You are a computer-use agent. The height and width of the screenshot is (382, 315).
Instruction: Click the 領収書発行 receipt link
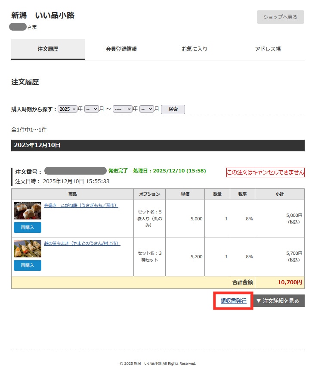(233, 301)
